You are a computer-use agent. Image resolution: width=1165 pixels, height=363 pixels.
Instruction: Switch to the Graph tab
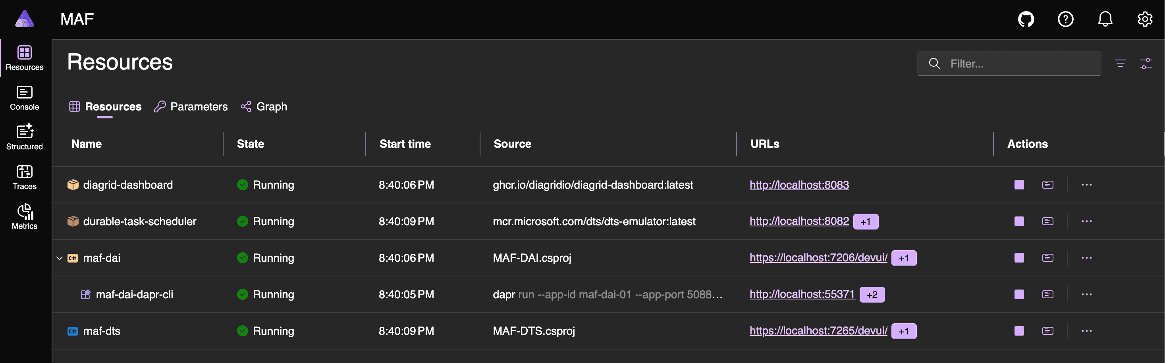[x=264, y=107]
